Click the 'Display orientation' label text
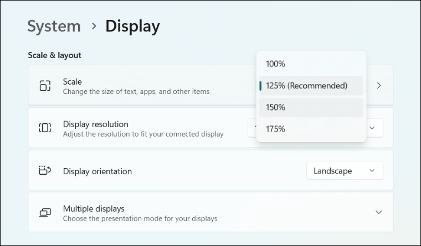Screen dimensions: 421x246 pos(97,171)
